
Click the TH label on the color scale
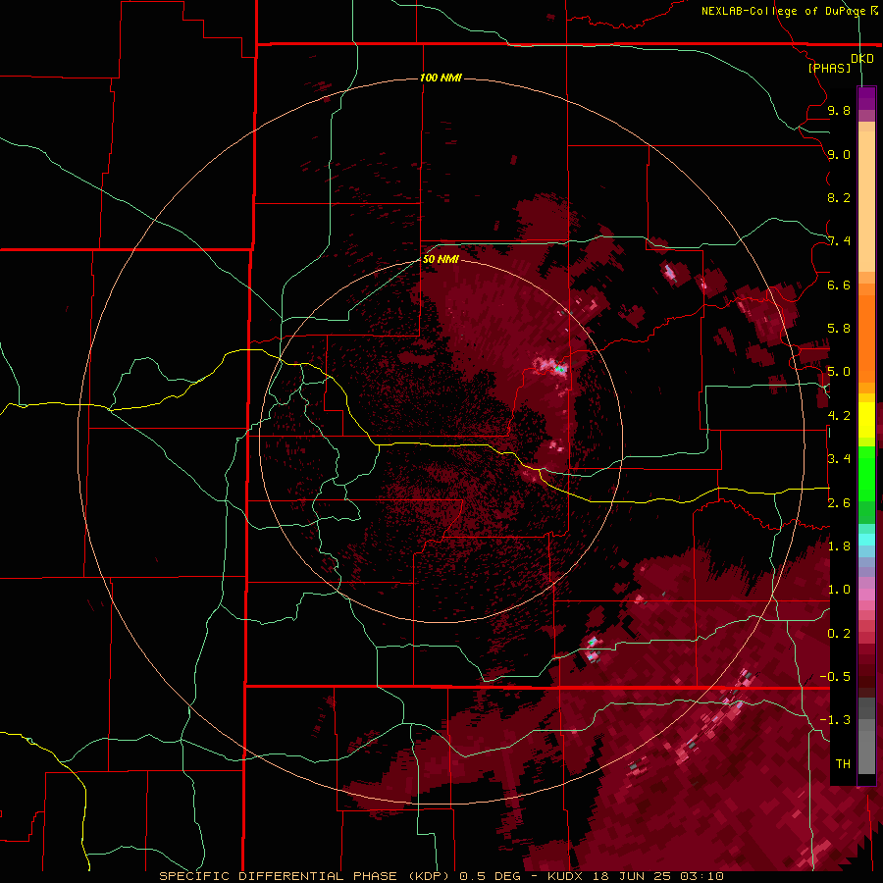coord(843,763)
